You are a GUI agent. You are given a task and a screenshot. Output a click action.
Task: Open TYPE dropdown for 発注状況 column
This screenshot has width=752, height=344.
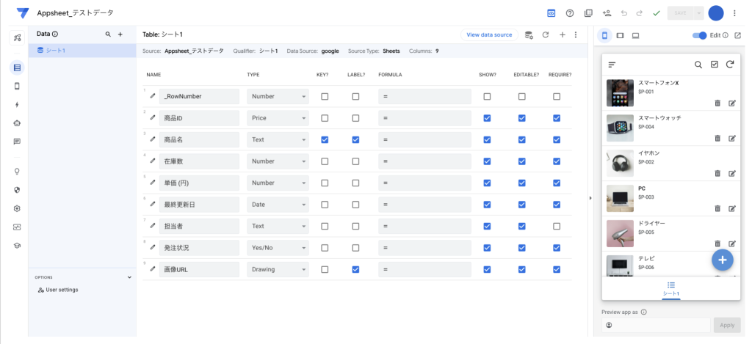coord(278,248)
